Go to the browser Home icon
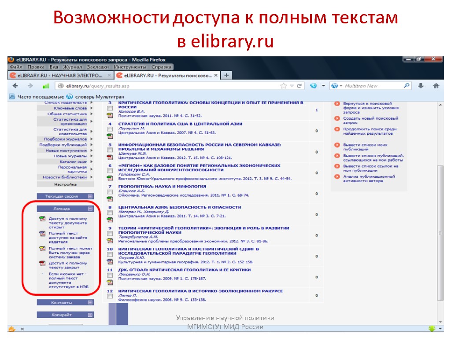 tap(436, 86)
